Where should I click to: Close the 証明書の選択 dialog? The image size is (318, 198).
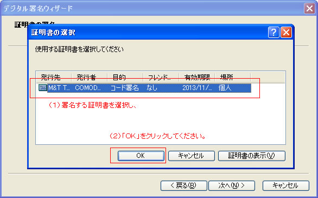point(286,32)
